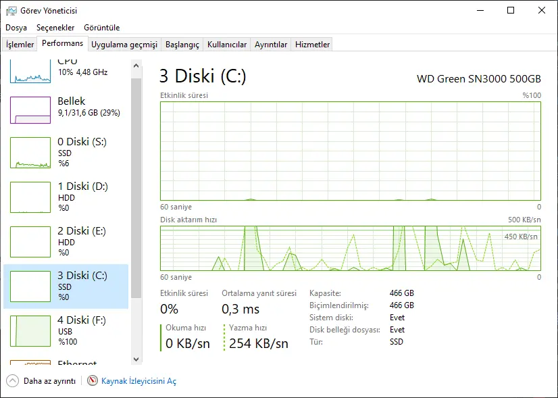Click the WD Green SN3000 500GB label
The width and height of the screenshot is (558, 398).
click(x=479, y=78)
